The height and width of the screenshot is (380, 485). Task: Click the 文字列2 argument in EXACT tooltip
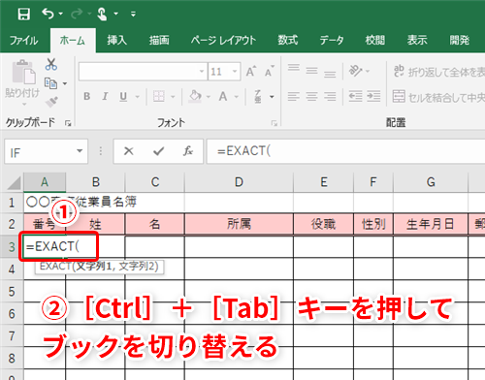[137, 267]
